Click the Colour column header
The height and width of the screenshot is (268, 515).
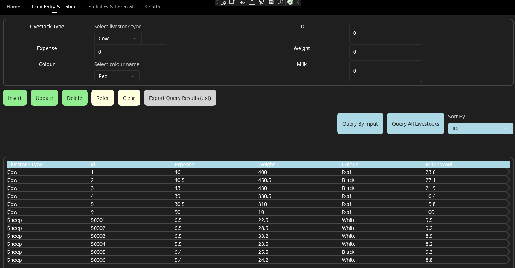coord(350,165)
